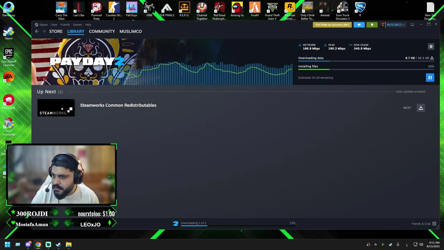Open File Explorer from the taskbar

69,244
